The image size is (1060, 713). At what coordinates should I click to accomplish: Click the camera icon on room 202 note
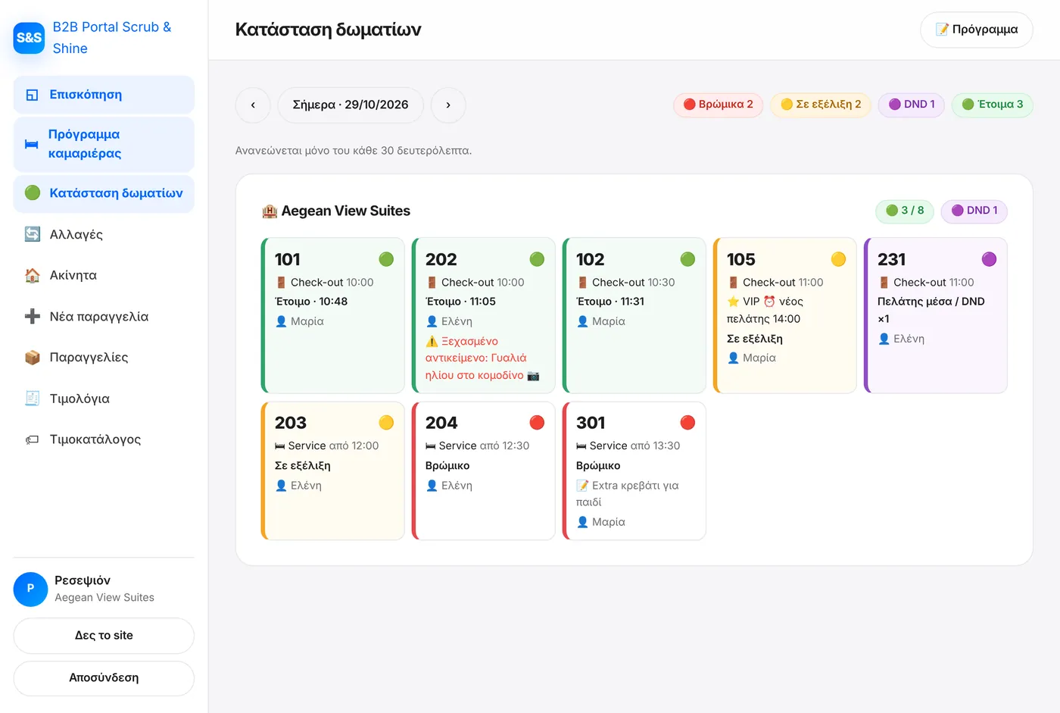click(533, 375)
